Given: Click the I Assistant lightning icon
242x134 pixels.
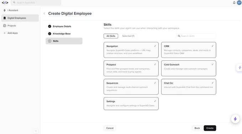Looking at the screenshot, I should point(5,10).
